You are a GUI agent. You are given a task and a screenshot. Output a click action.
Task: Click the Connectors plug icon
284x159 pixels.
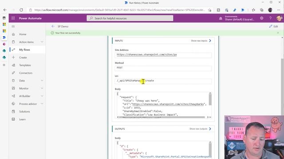(x=13, y=73)
